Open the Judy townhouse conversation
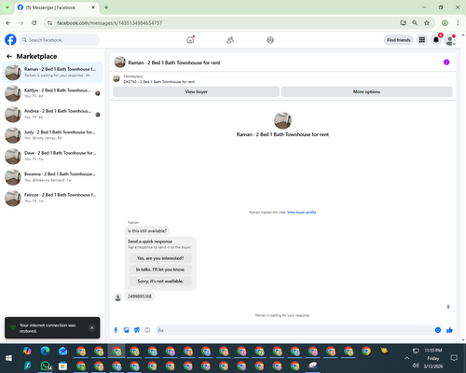 coord(52,135)
